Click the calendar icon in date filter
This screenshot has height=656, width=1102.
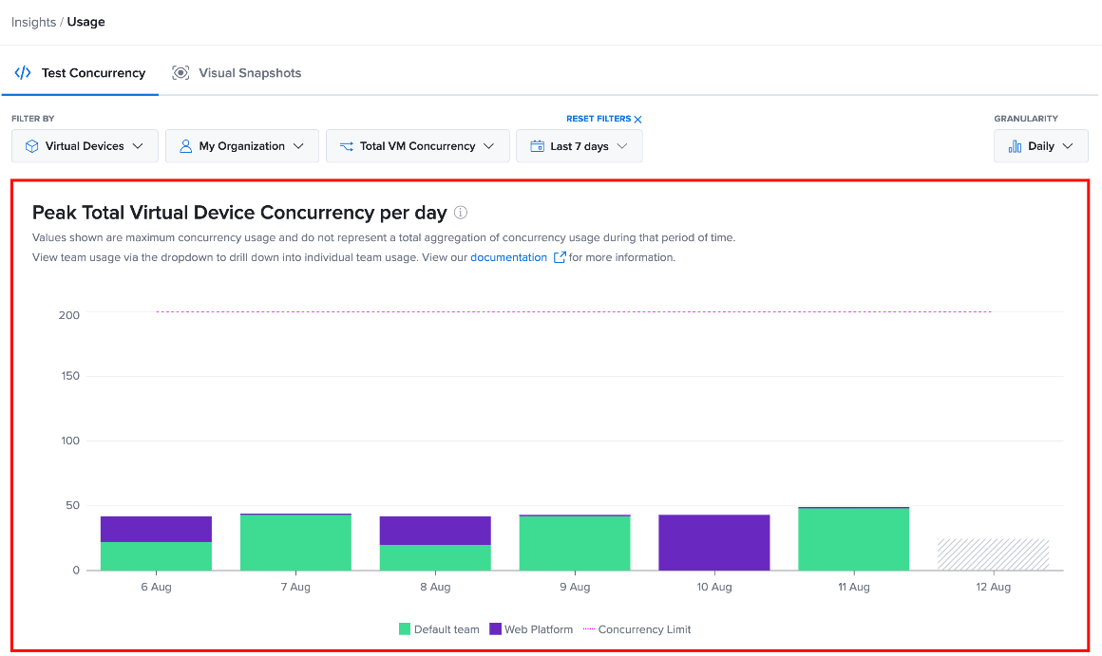[537, 146]
